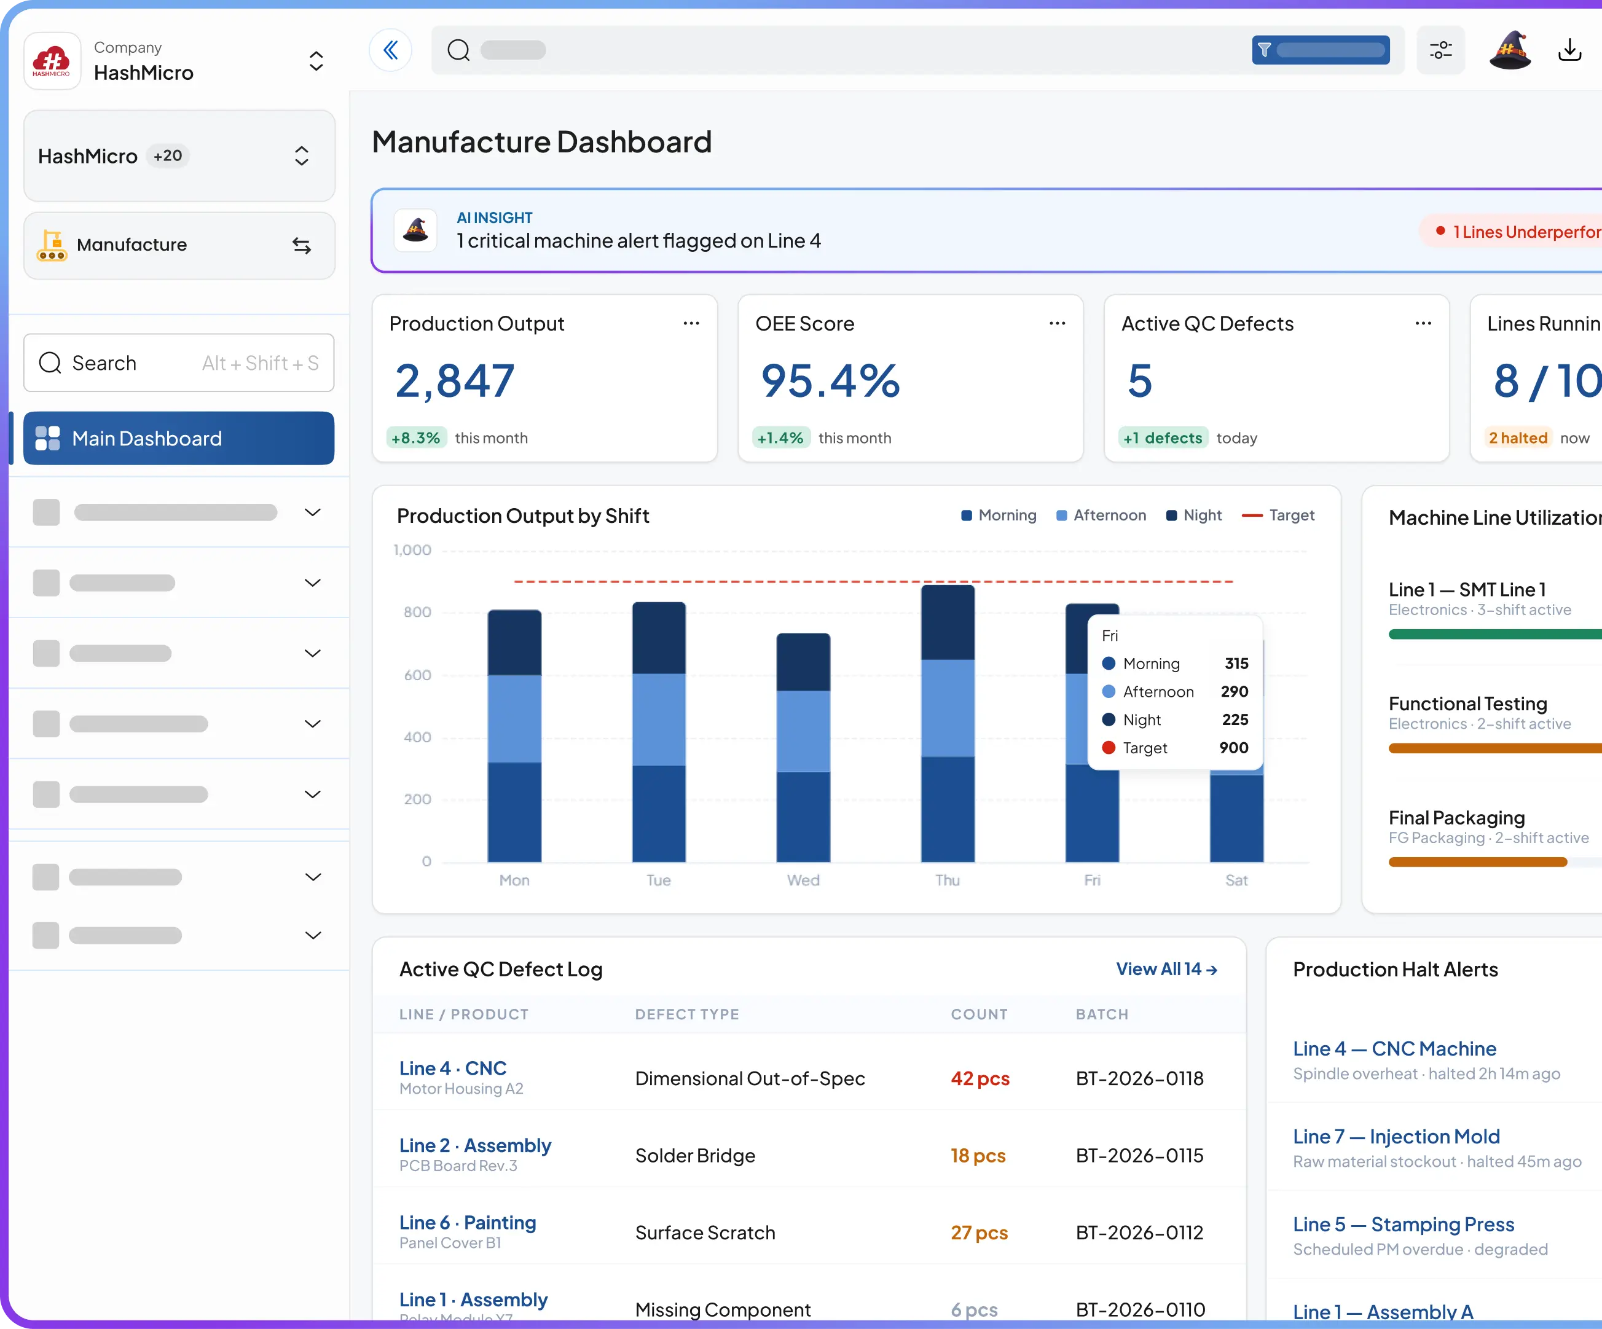The height and width of the screenshot is (1329, 1602).
Task: Click batch BT-2026-0112 cell
Action: coord(1140,1232)
